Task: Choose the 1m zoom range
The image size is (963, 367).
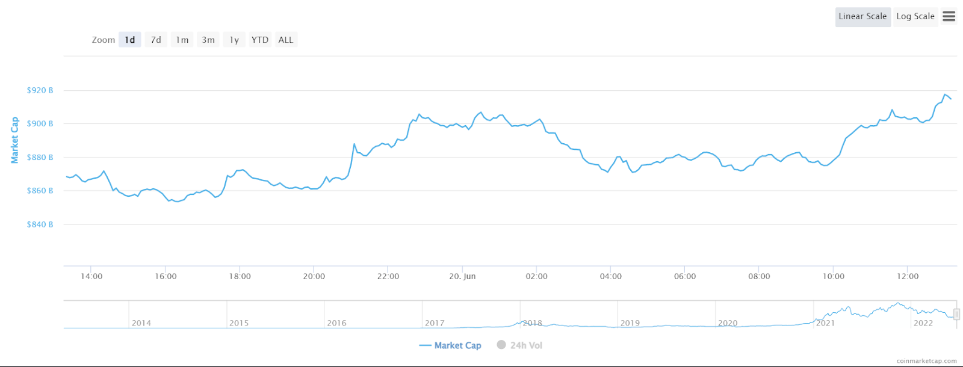Action: pos(182,40)
